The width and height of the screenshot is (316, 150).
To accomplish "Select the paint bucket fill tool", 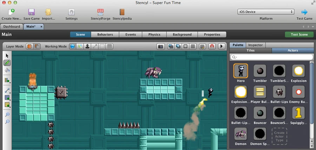I will [x=7, y=70].
